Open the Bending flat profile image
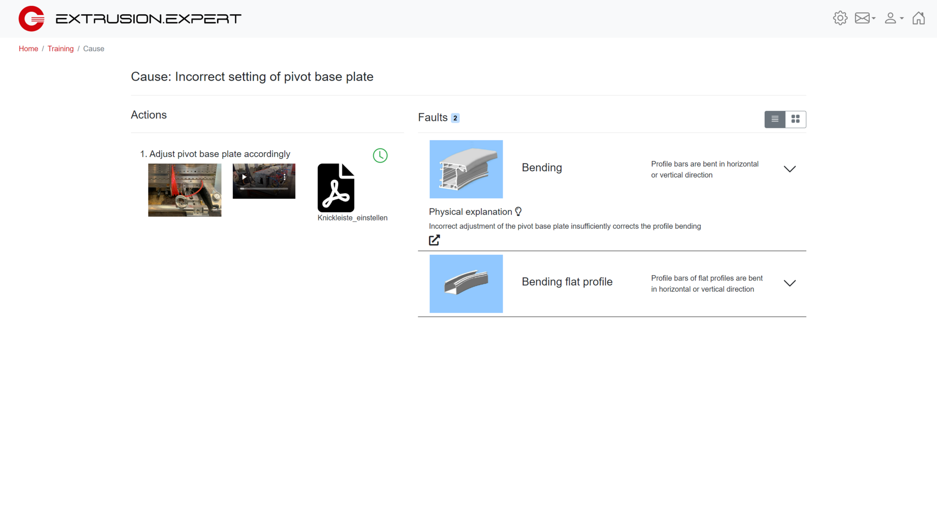937x527 pixels. [x=466, y=284]
